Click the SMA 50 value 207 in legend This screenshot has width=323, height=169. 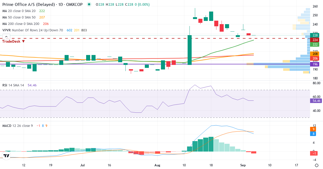click(42, 17)
